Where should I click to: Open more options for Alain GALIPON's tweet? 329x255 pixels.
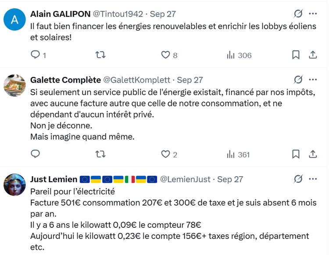coord(313,13)
